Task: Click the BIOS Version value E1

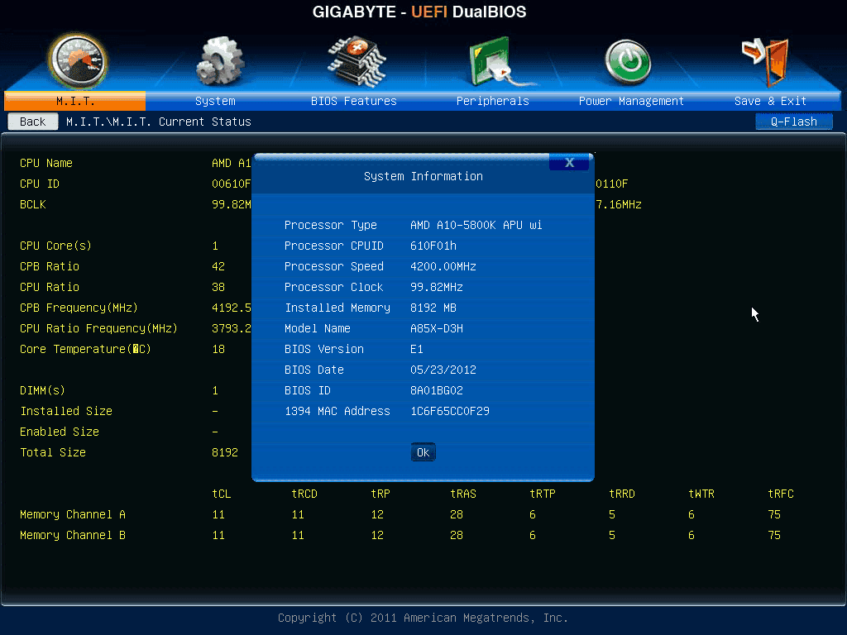Action: [x=417, y=349]
